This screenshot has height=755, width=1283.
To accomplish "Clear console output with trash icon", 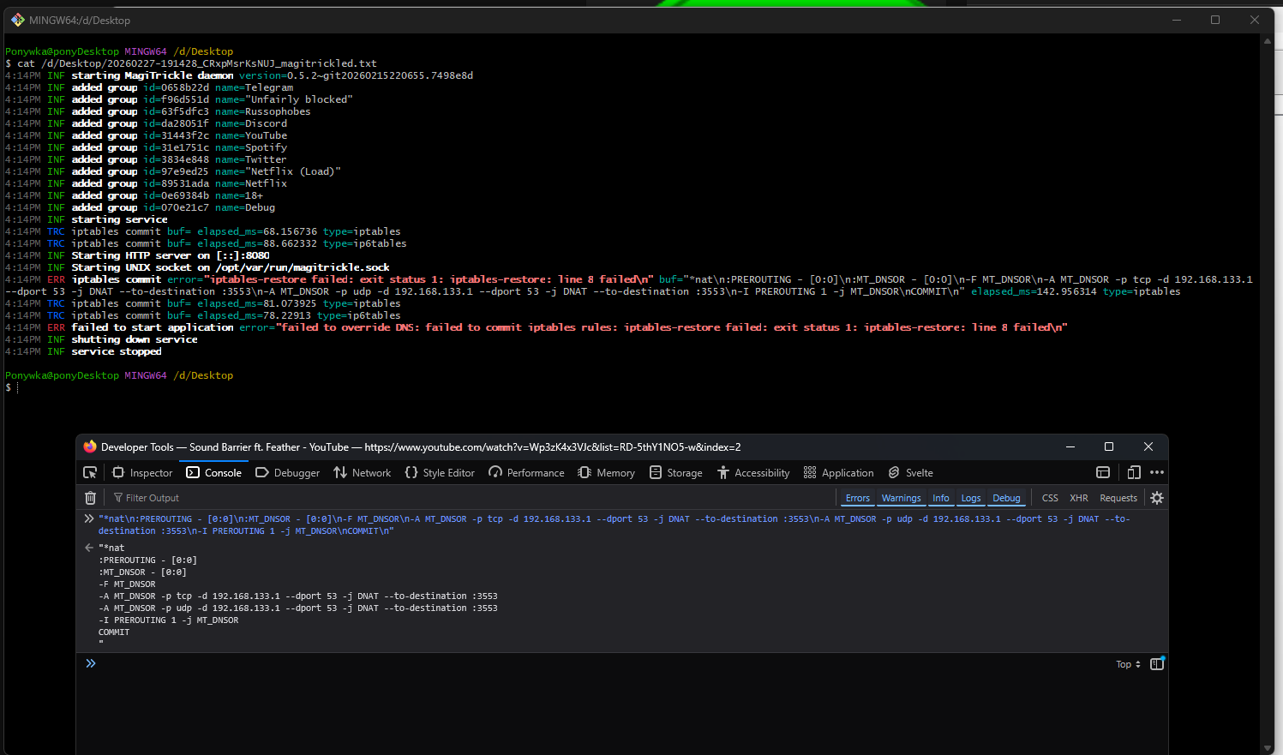I will pyautogui.click(x=90, y=498).
